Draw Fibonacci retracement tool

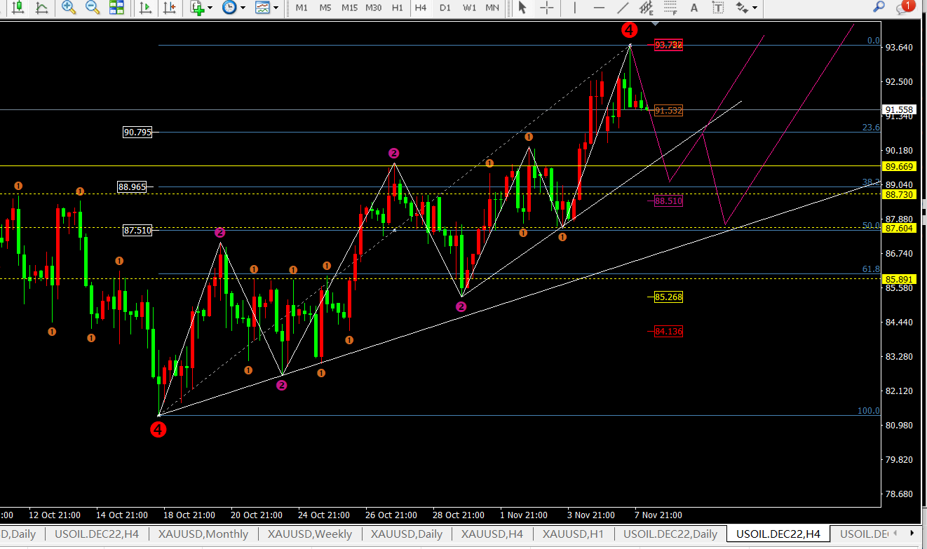tap(670, 8)
